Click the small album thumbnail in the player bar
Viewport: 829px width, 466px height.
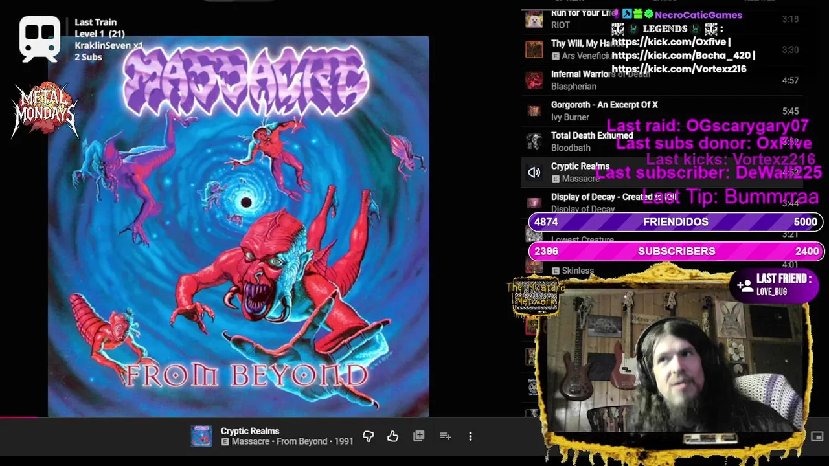(201, 436)
